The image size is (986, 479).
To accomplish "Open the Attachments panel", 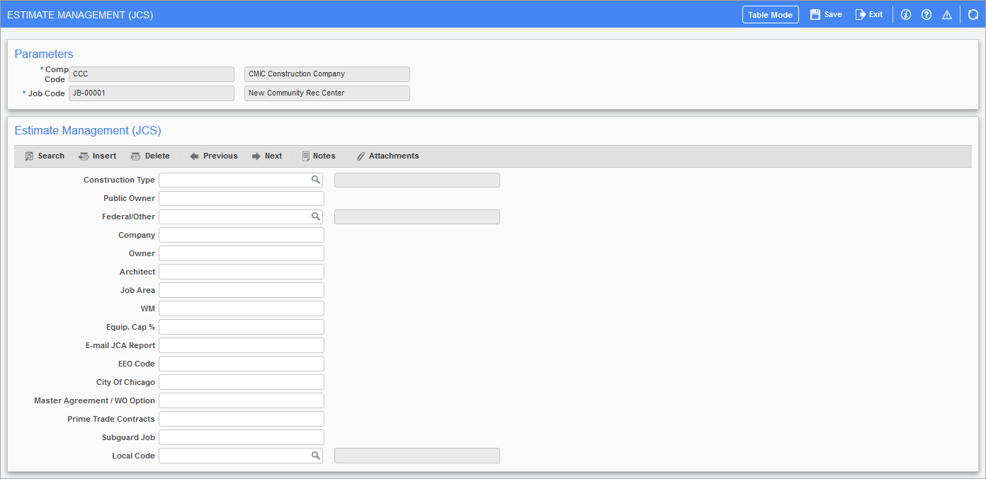I will click(387, 156).
